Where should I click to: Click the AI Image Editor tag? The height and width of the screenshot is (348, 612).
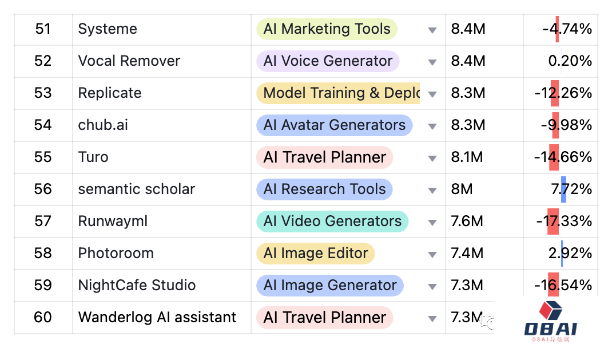315,253
